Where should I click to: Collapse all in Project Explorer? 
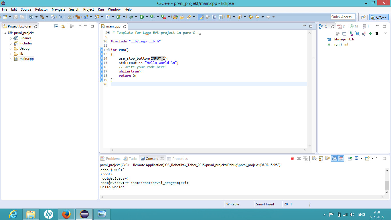(56, 26)
